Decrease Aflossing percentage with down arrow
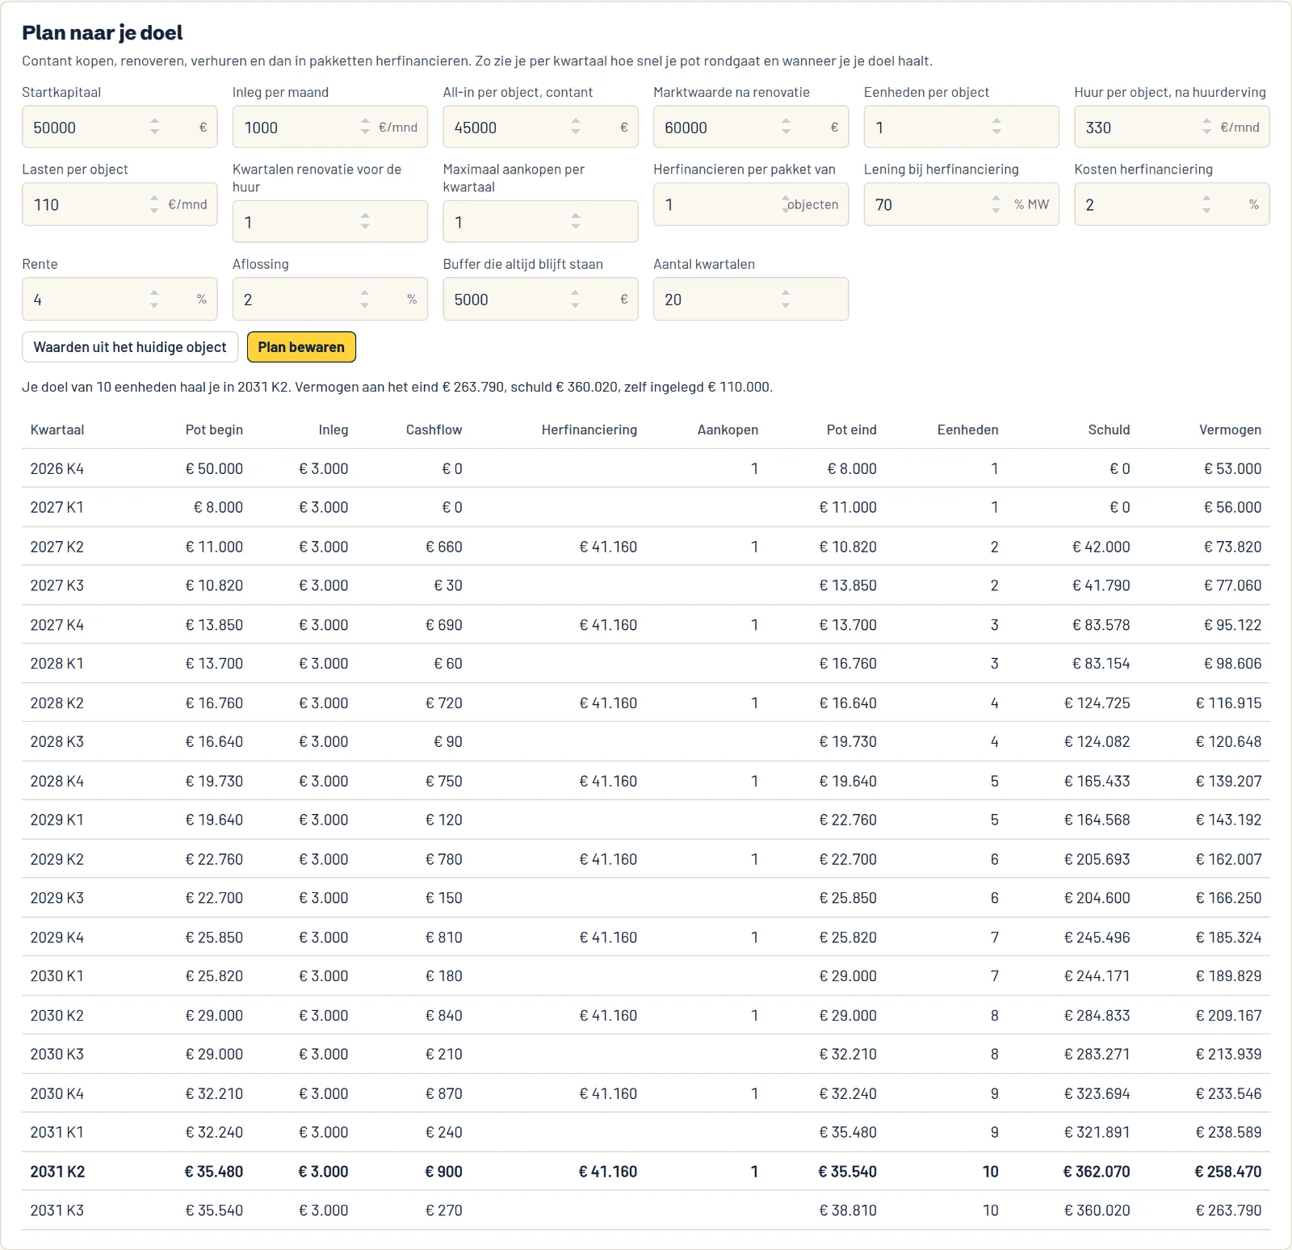 tap(365, 304)
